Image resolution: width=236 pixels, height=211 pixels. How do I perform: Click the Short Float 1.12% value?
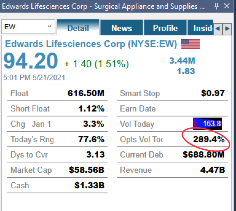pyautogui.click(x=91, y=109)
